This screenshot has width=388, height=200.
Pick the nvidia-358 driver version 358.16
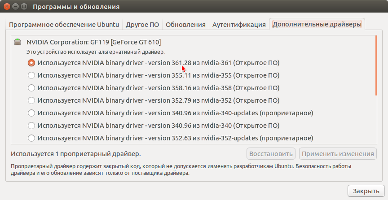(31, 88)
